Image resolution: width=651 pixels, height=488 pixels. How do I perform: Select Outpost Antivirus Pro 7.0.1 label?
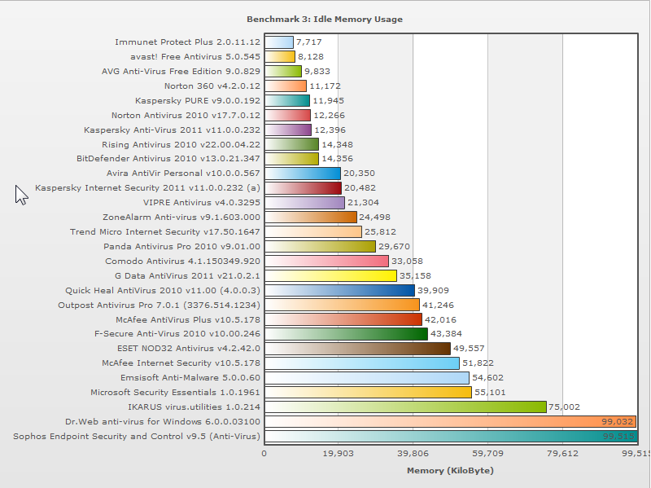click(159, 306)
